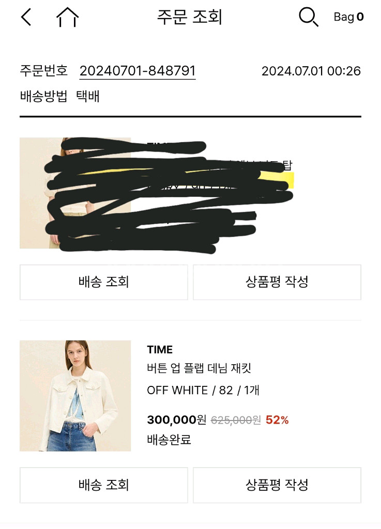381x529 pixels.
Task: Write a review (상품평 작성) for the first item
Action: pos(277,282)
